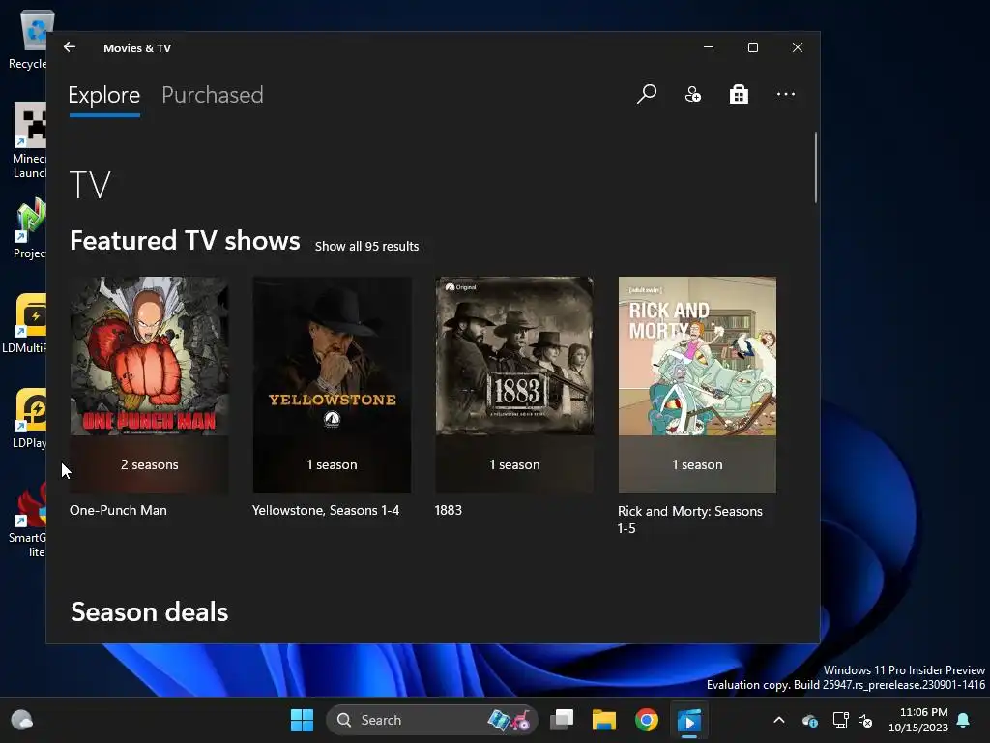
Task: Click the back arrow in Movies & TV
Action: click(x=70, y=47)
